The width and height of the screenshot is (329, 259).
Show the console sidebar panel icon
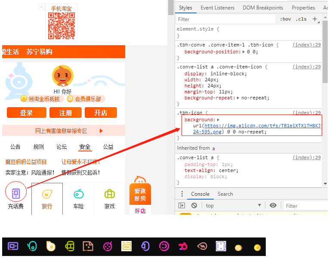[182, 206]
